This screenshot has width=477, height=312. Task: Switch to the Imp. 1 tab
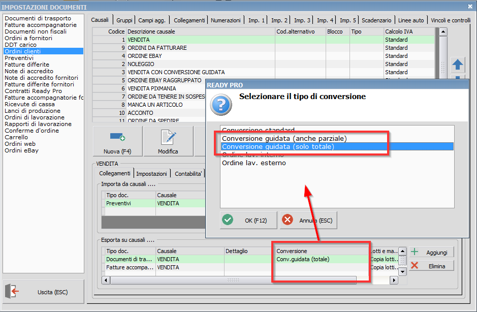tap(257, 20)
